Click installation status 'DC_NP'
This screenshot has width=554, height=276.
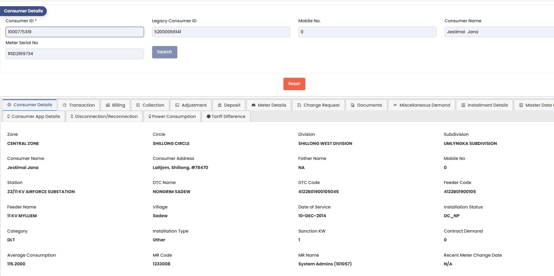point(452,216)
